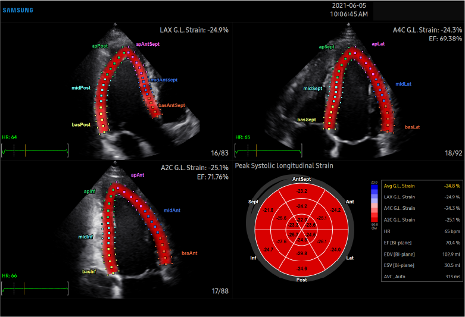Click the midSept segment label
Image resolution: width=465 pixels, height=317 pixels.
[313, 88]
